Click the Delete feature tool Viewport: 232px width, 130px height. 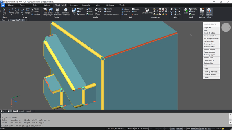coord(108,12)
